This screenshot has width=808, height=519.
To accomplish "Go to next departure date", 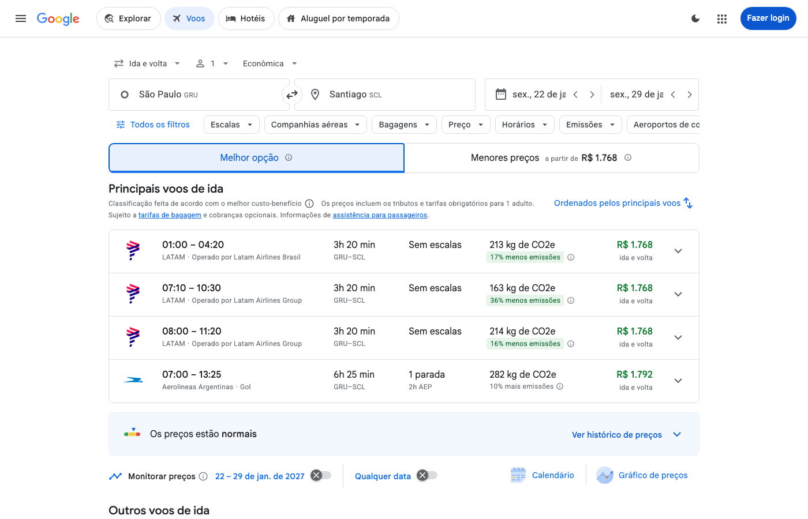I will [592, 95].
